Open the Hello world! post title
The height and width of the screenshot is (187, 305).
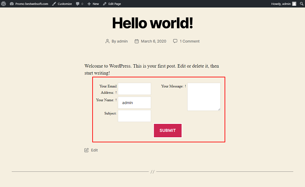[x=152, y=23]
